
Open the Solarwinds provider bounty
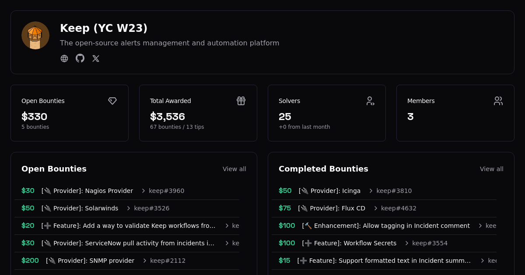click(80, 208)
